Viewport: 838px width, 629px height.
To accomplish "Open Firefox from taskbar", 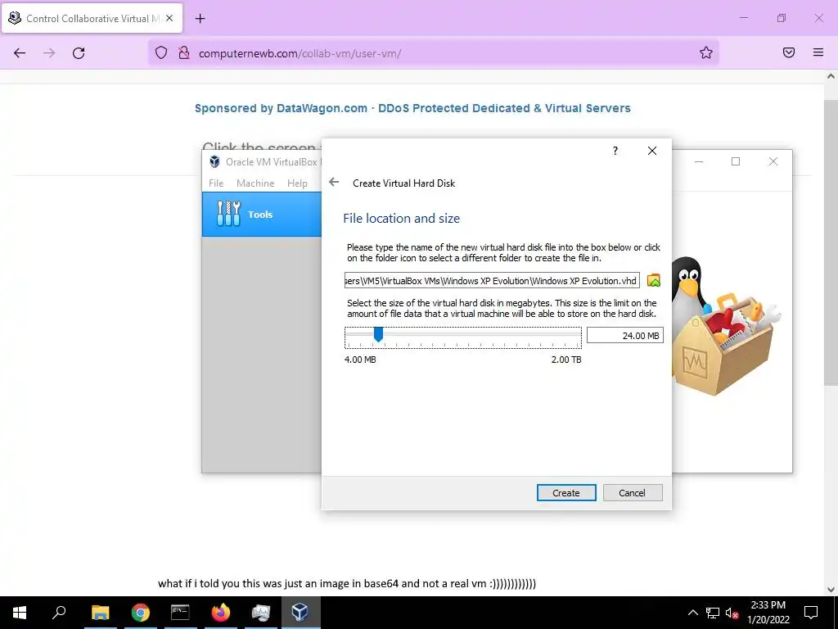I will click(x=220, y=613).
